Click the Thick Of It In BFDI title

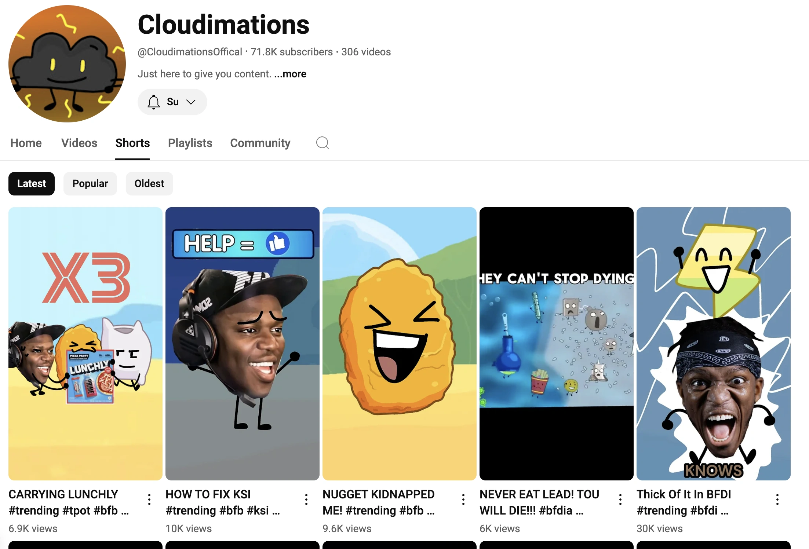(x=684, y=494)
